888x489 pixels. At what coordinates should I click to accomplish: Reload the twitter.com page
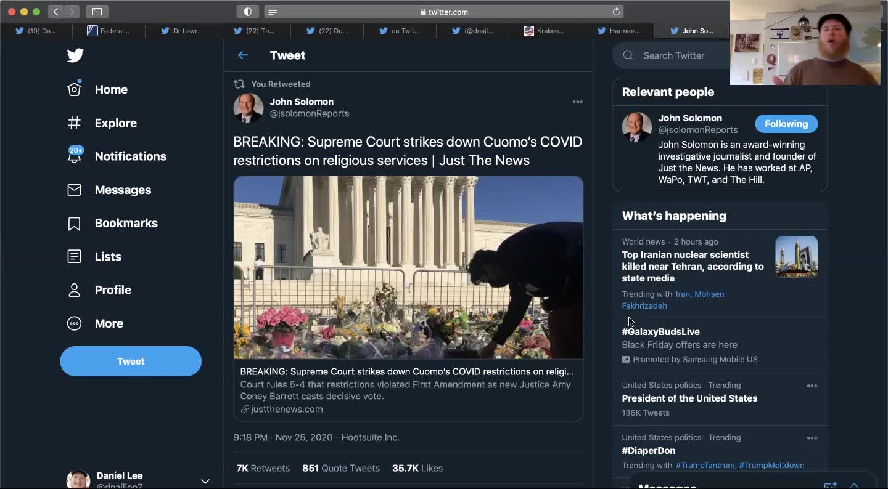coord(616,12)
